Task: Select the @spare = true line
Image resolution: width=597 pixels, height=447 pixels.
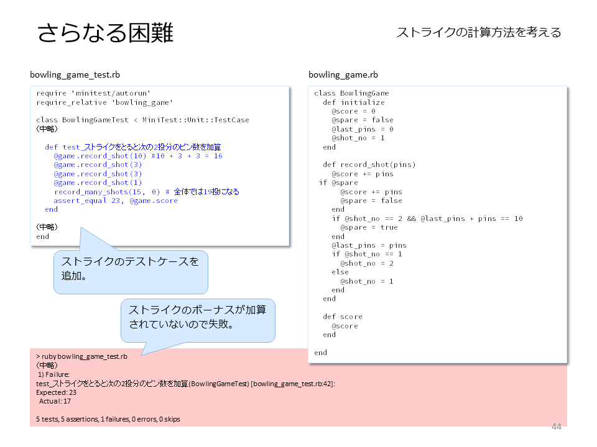Action: coord(369,227)
